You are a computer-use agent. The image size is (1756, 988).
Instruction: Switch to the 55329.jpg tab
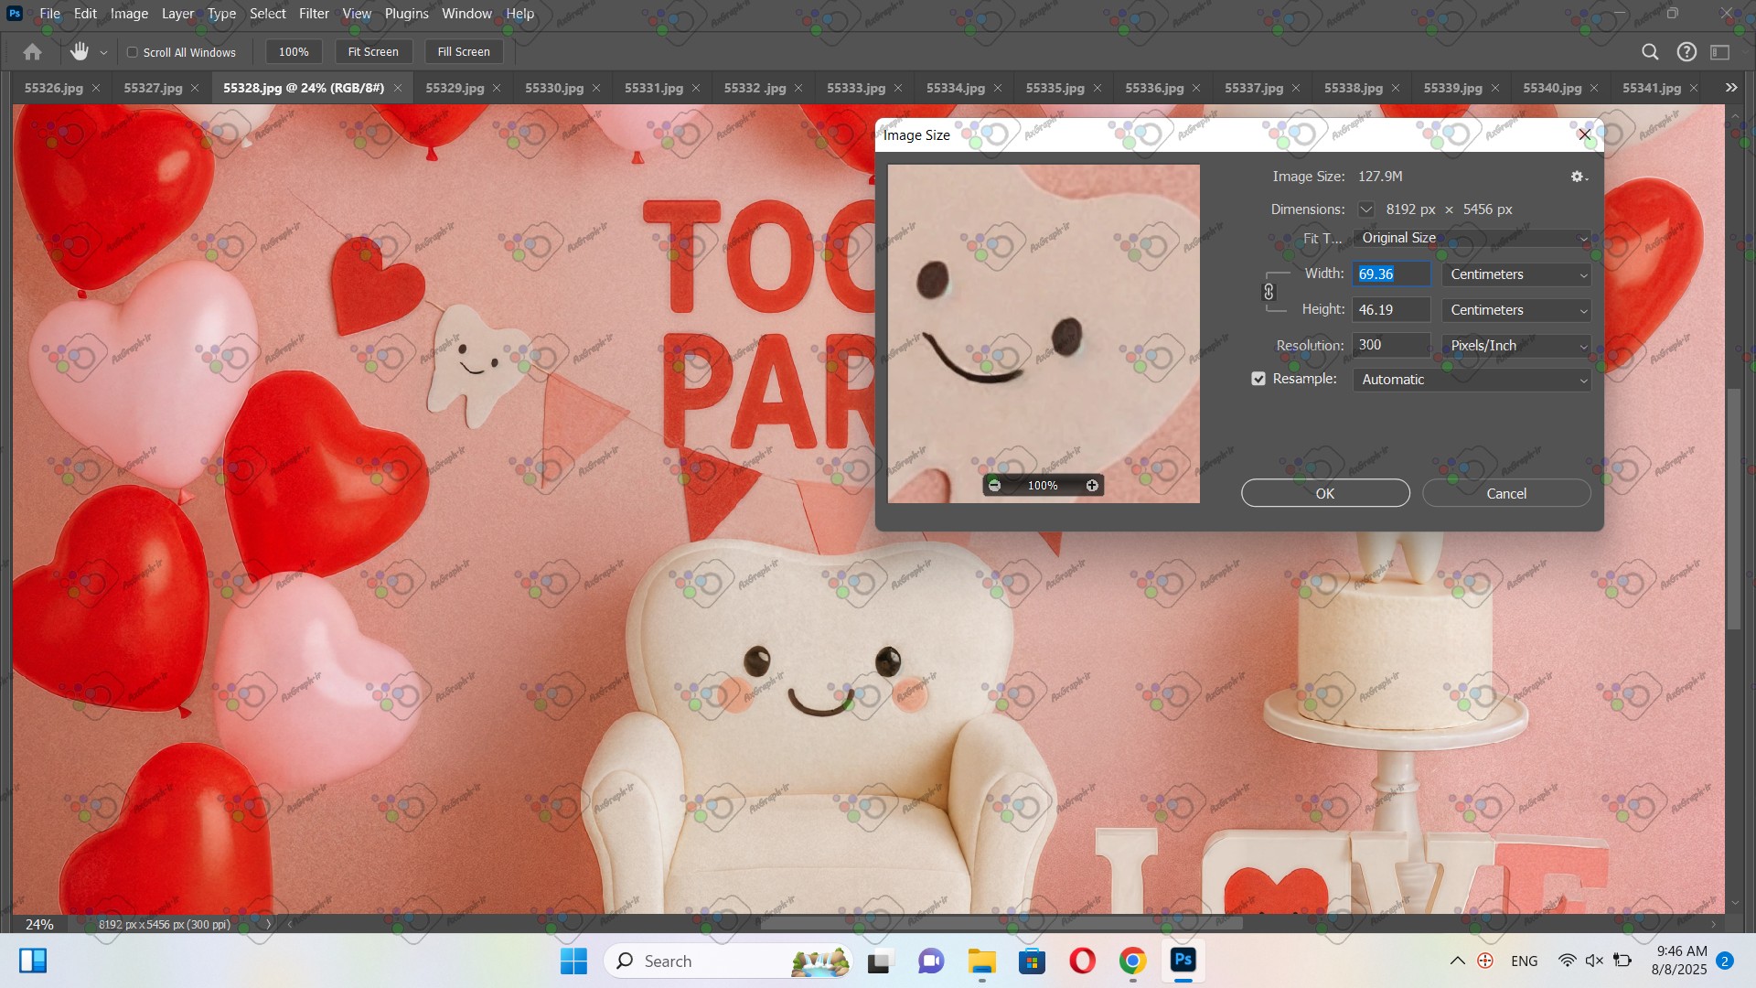(x=455, y=88)
